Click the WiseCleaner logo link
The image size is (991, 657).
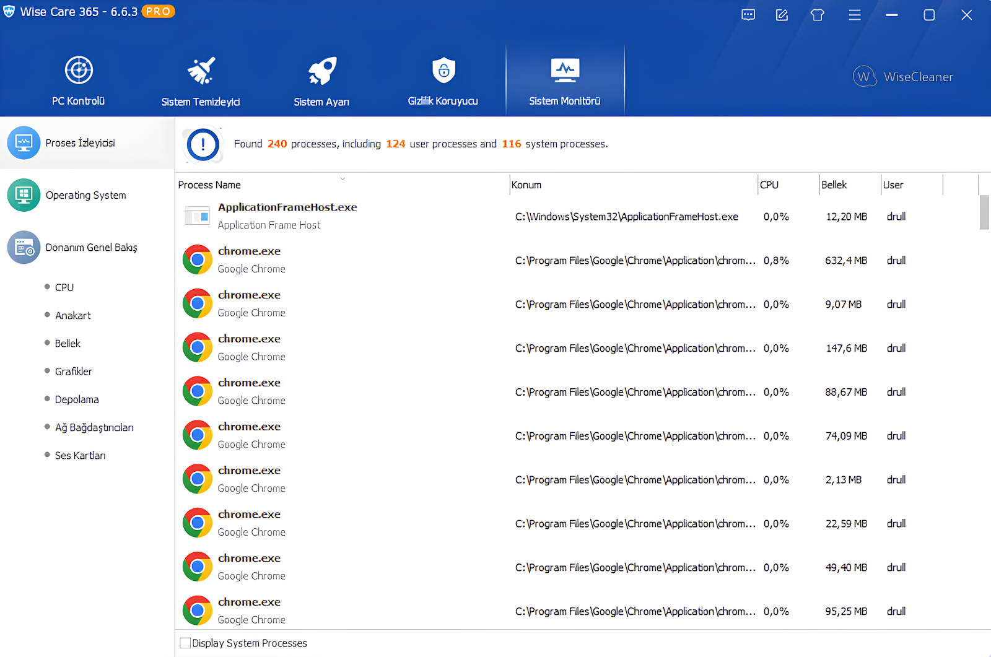(903, 77)
